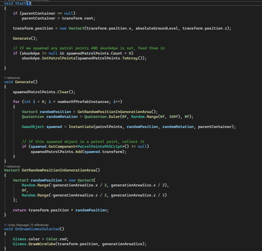The width and height of the screenshot is (262, 251).
Task: Click the DrawWireCube method call
Action: click(x=42, y=244)
